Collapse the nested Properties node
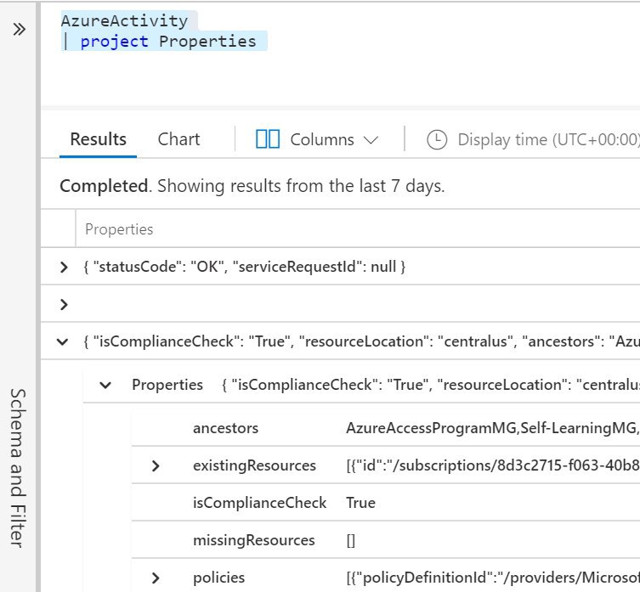Screen dimensions: 640x592 105,385
